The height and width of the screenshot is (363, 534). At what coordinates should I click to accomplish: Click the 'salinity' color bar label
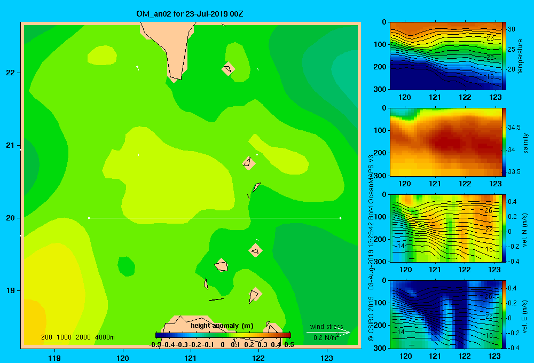(525, 143)
